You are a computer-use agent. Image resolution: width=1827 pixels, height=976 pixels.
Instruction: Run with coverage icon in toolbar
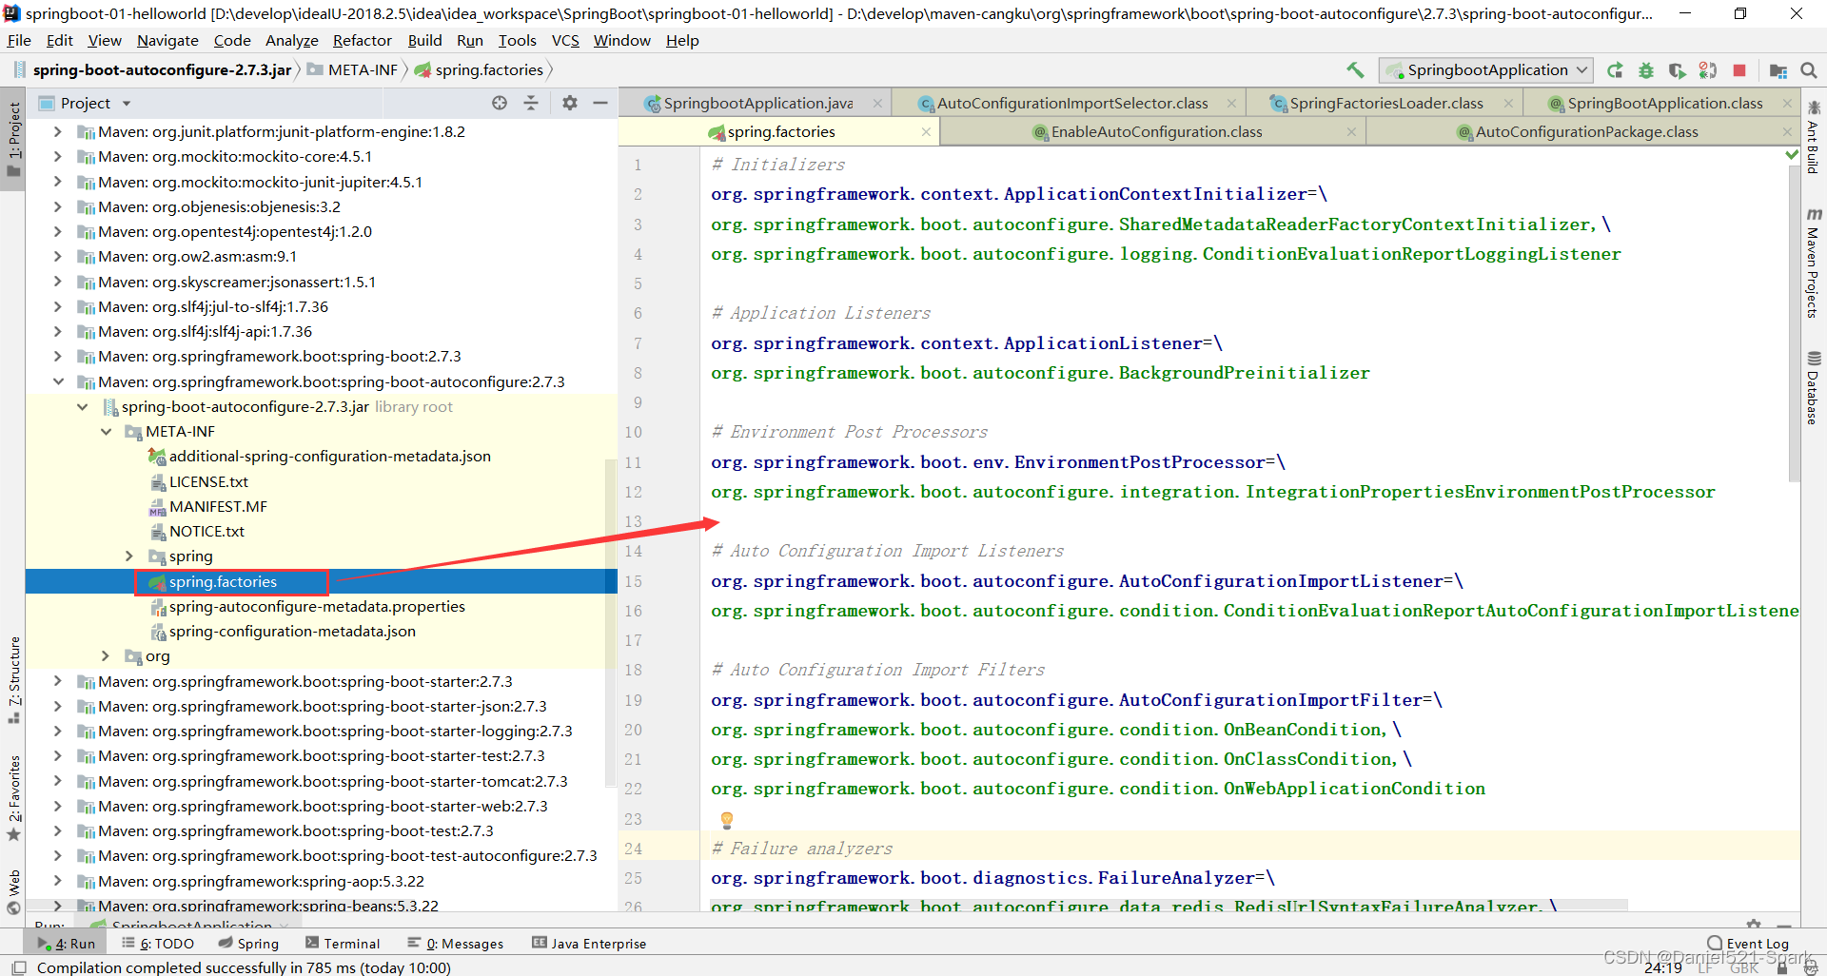coord(1677,70)
